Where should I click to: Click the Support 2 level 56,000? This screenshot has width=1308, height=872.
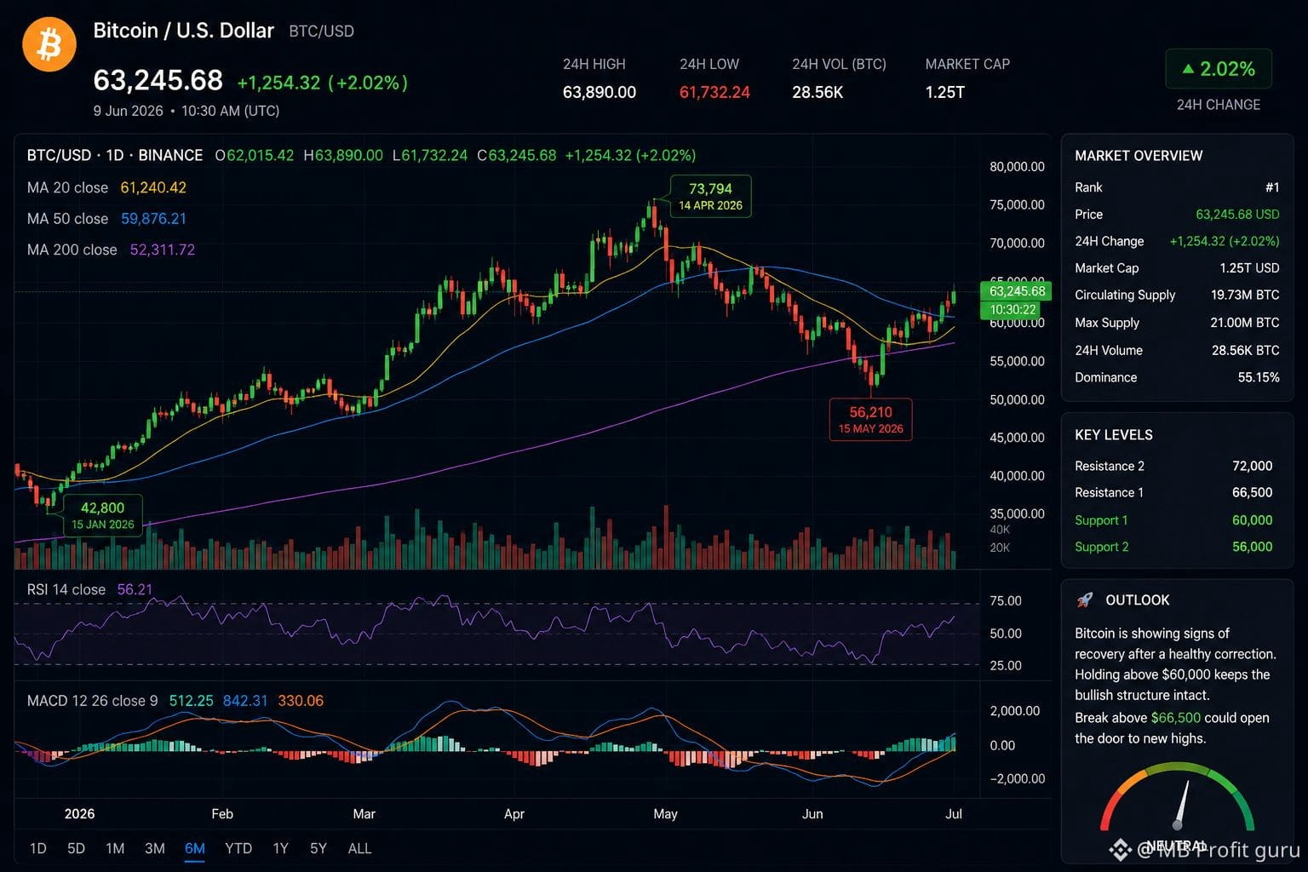[x=1252, y=547]
